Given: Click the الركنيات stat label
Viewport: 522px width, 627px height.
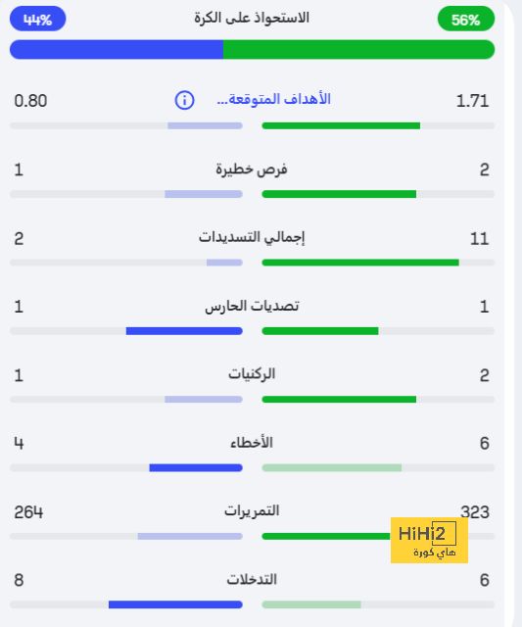Looking at the screenshot, I should 252,374.
